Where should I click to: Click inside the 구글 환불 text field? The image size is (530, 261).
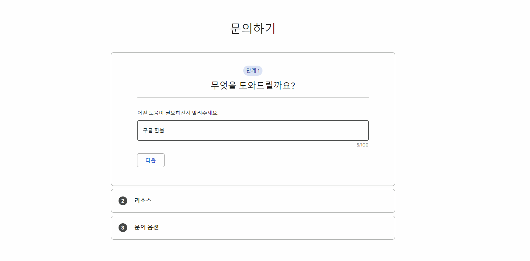pyautogui.click(x=253, y=130)
